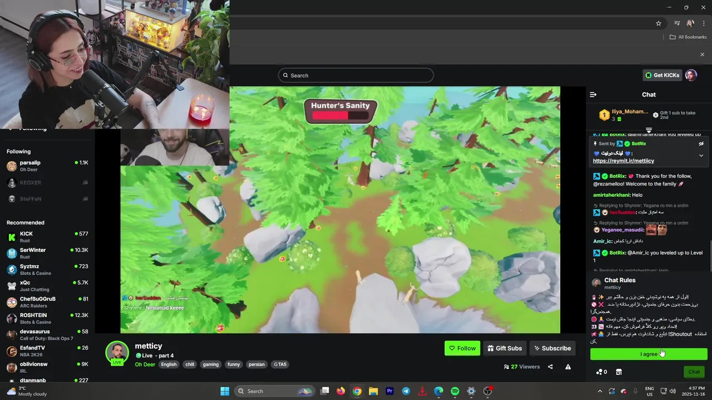Viewport: 712px width, 400px height.
Task: Share the stream via share icon
Action: [x=550, y=367]
